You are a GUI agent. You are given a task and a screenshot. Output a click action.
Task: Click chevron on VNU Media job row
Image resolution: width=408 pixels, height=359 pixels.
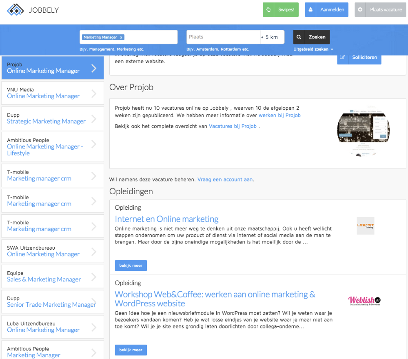click(94, 93)
